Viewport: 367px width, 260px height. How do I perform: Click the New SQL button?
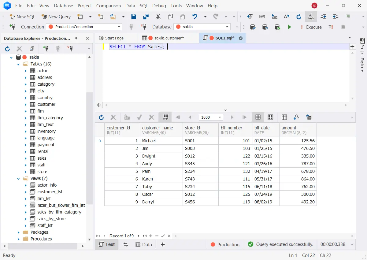click(22, 17)
